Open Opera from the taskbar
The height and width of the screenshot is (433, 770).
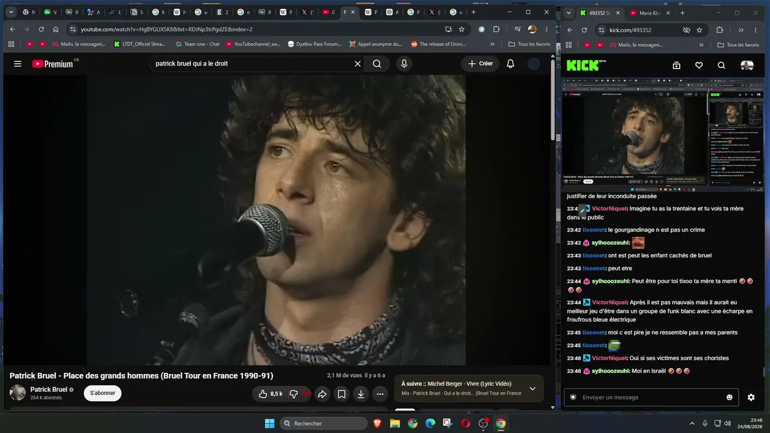pos(466,423)
